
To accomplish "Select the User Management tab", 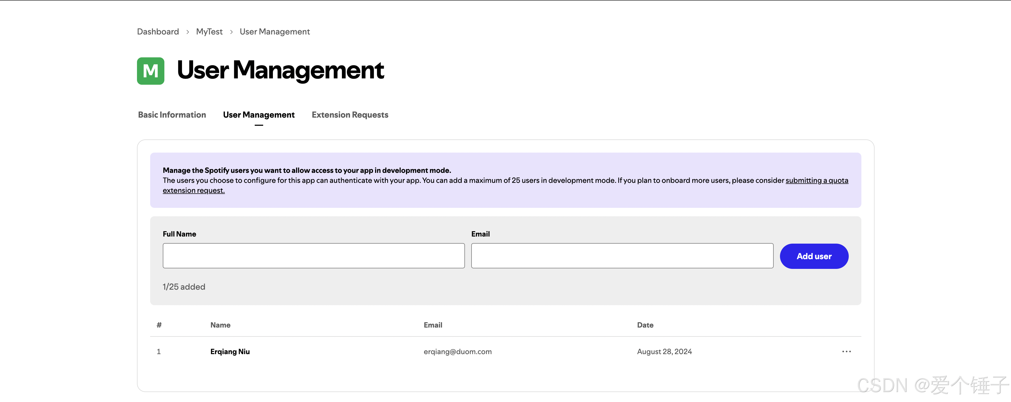I will [x=259, y=115].
